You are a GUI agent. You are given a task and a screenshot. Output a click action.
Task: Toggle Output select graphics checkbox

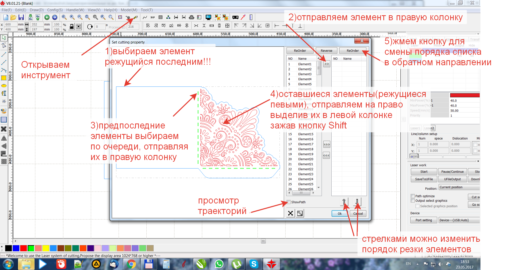(x=413, y=200)
